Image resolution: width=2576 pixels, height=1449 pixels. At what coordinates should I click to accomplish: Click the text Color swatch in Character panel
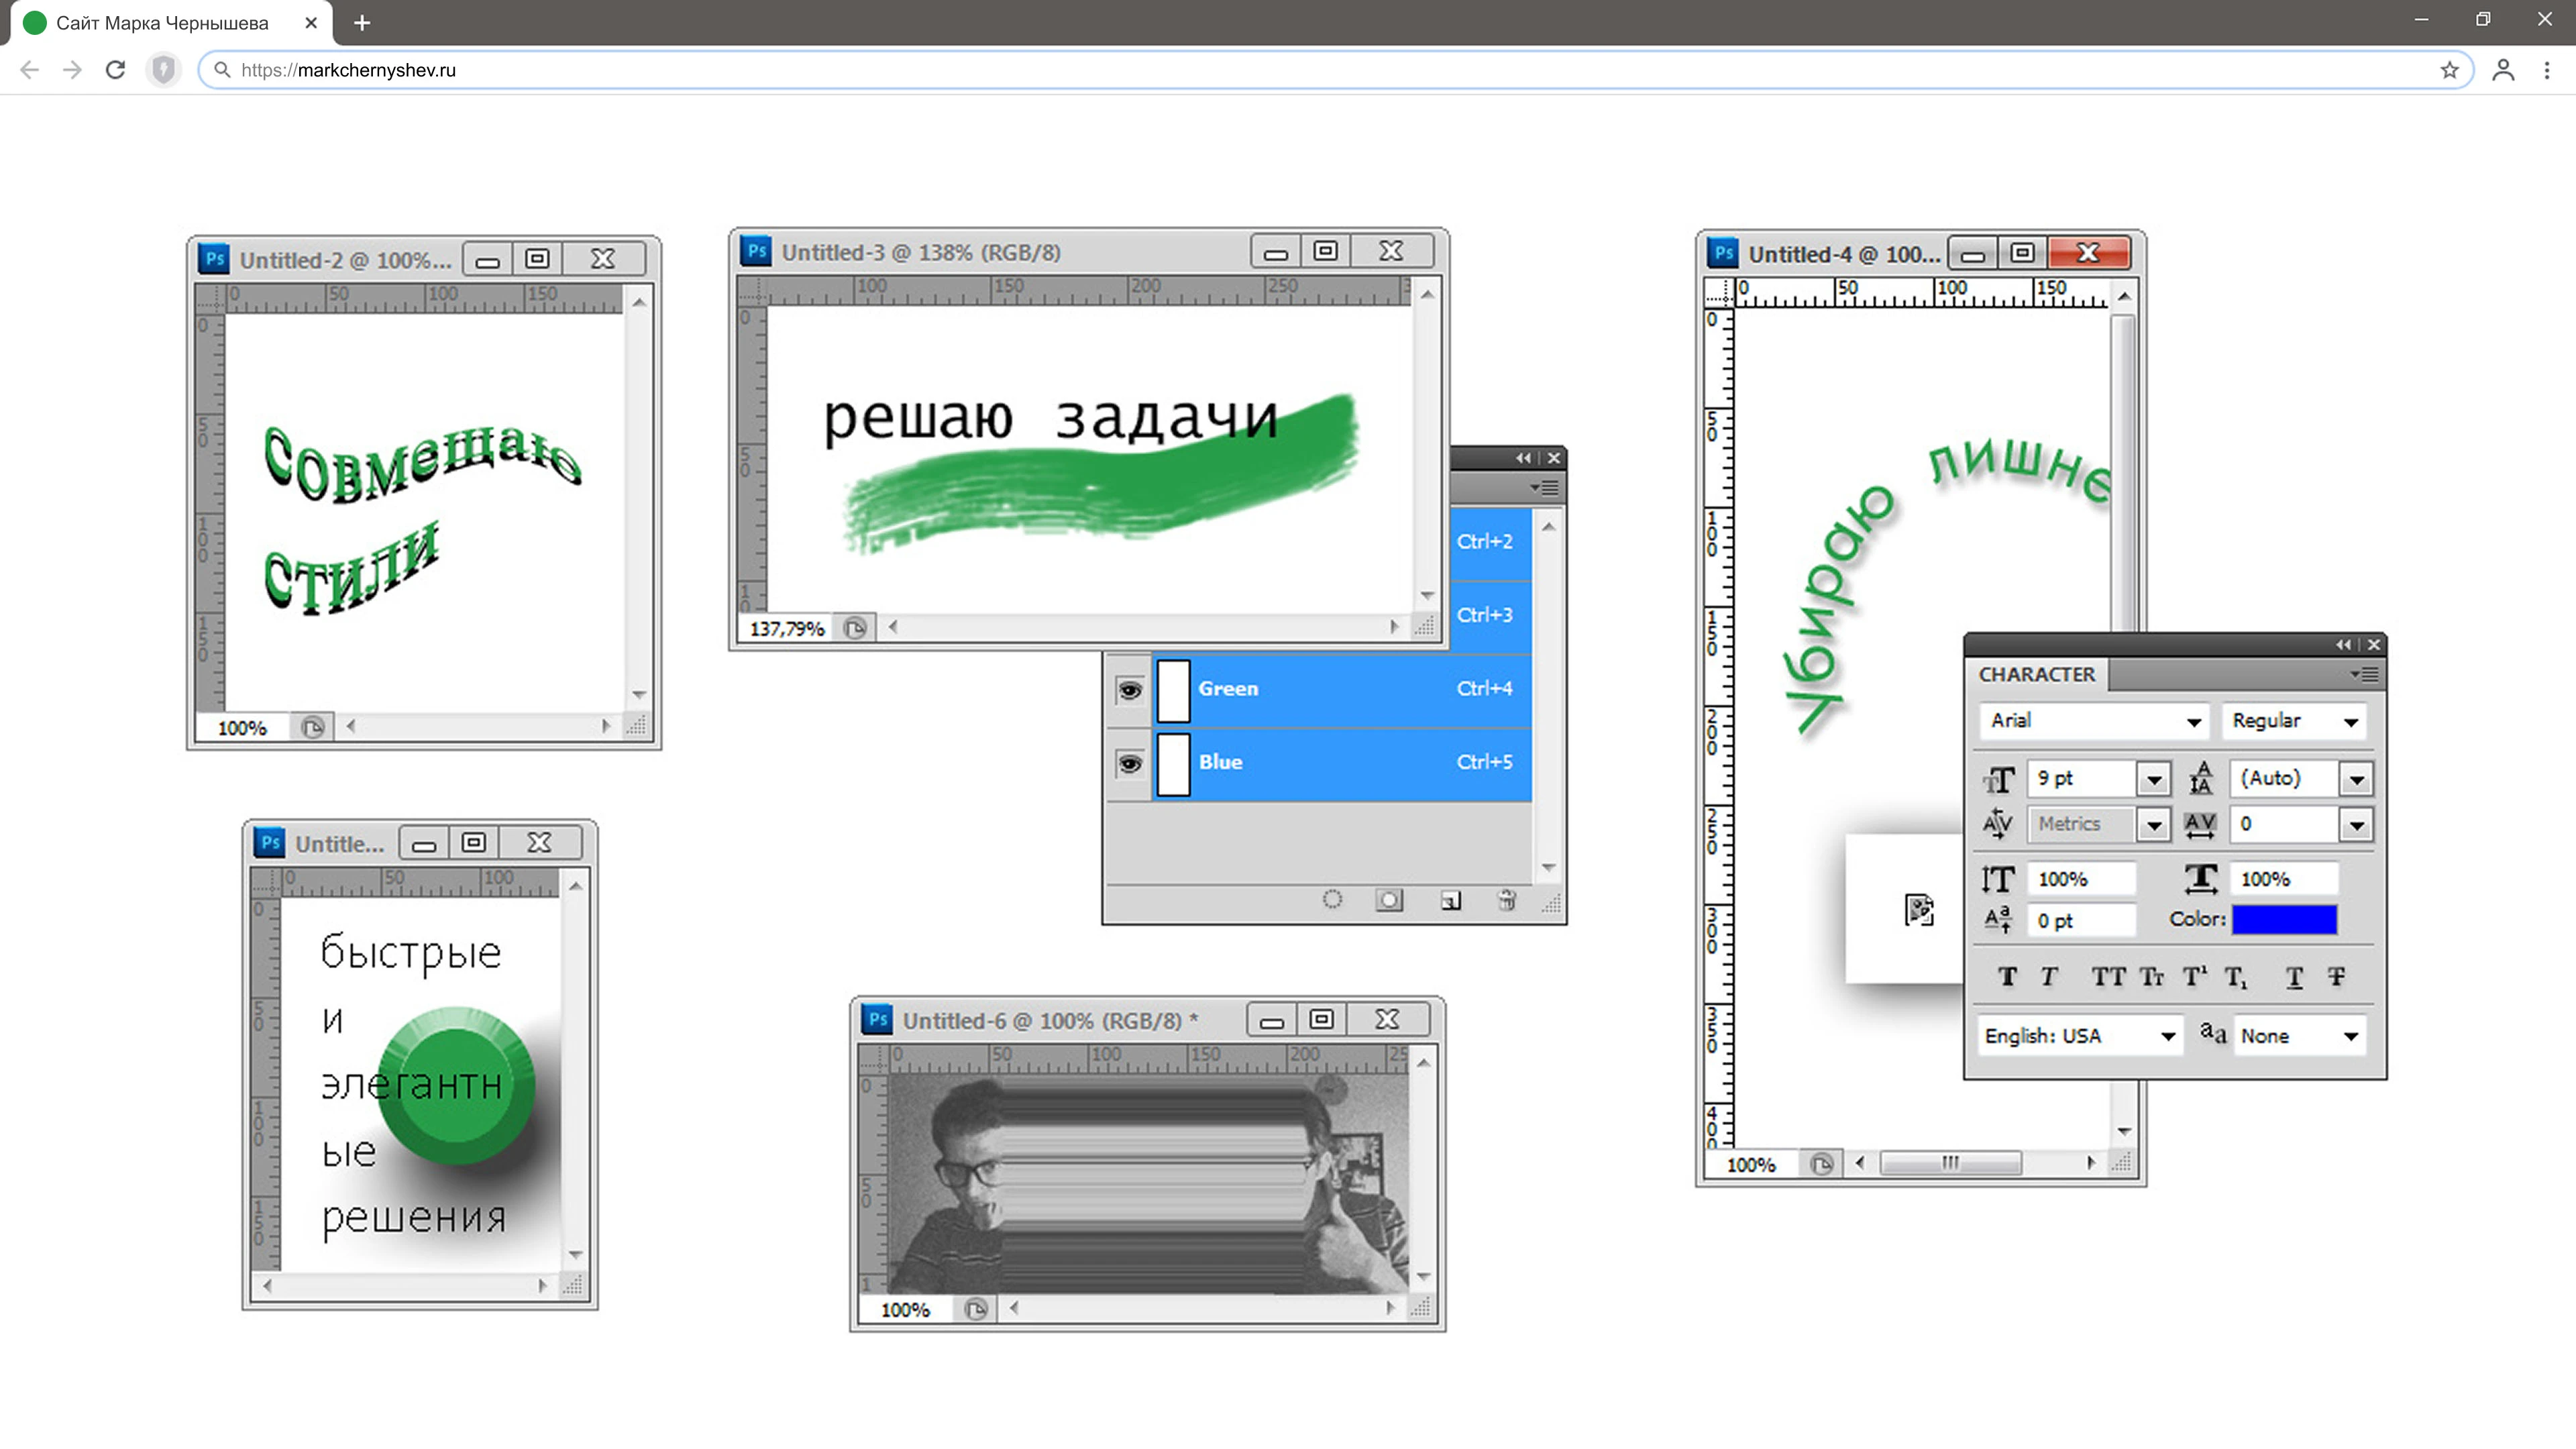click(x=2284, y=920)
